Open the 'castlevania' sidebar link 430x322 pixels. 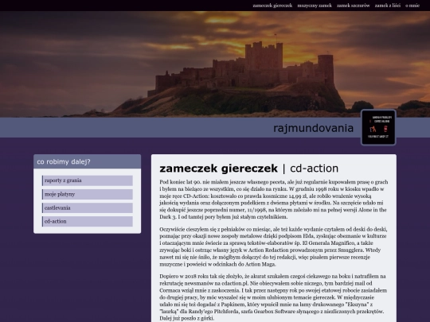coord(88,208)
